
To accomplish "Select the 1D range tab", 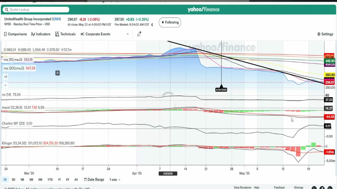I will (x=5, y=180).
